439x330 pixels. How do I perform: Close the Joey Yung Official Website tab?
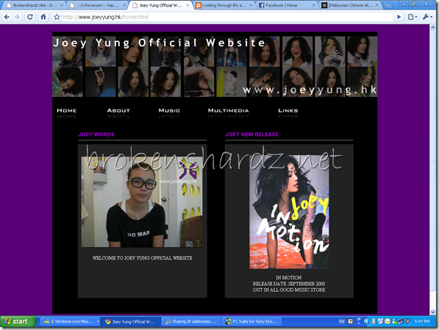click(188, 5)
